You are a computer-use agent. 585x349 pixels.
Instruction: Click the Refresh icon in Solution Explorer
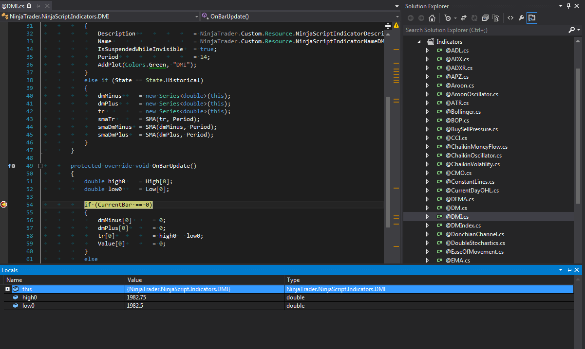[x=474, y=18]
